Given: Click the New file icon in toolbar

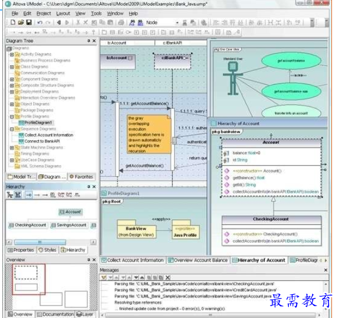Looking at the screenshot, I should (13, 22).
